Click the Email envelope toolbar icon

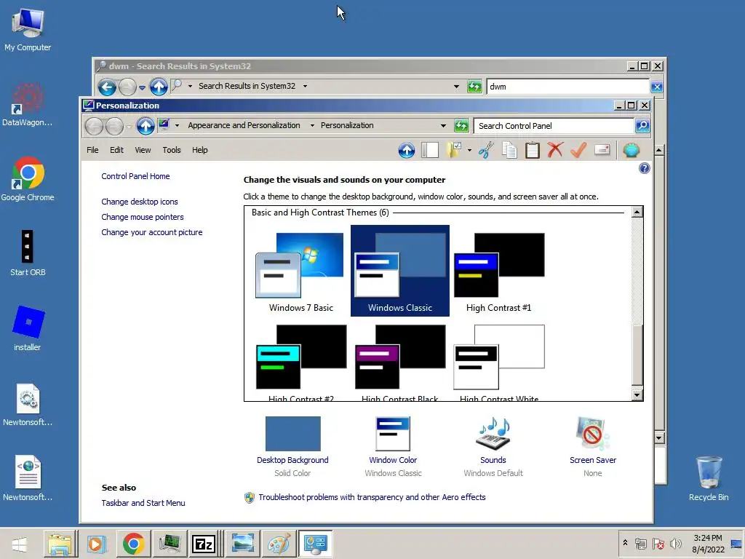[602, 150]
